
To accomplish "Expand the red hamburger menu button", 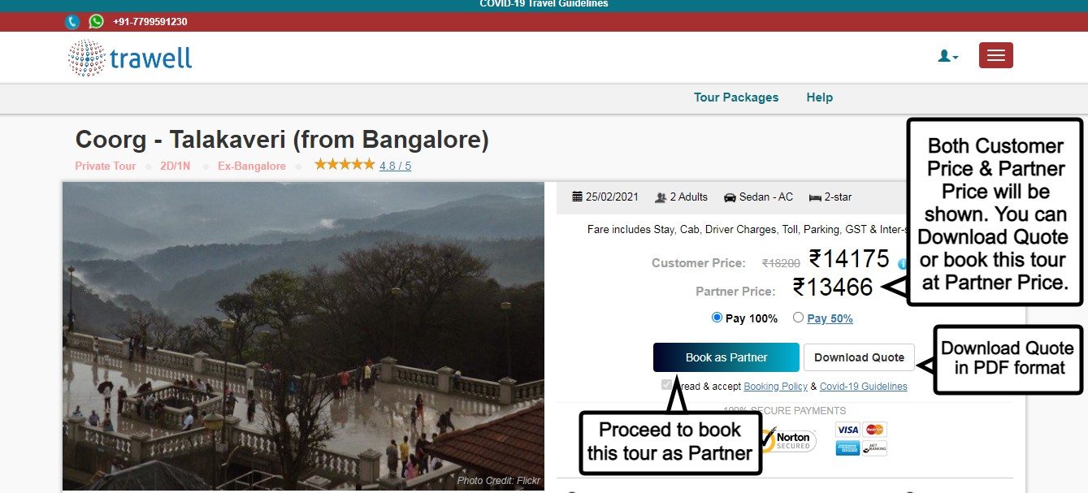I will (996, 55).
